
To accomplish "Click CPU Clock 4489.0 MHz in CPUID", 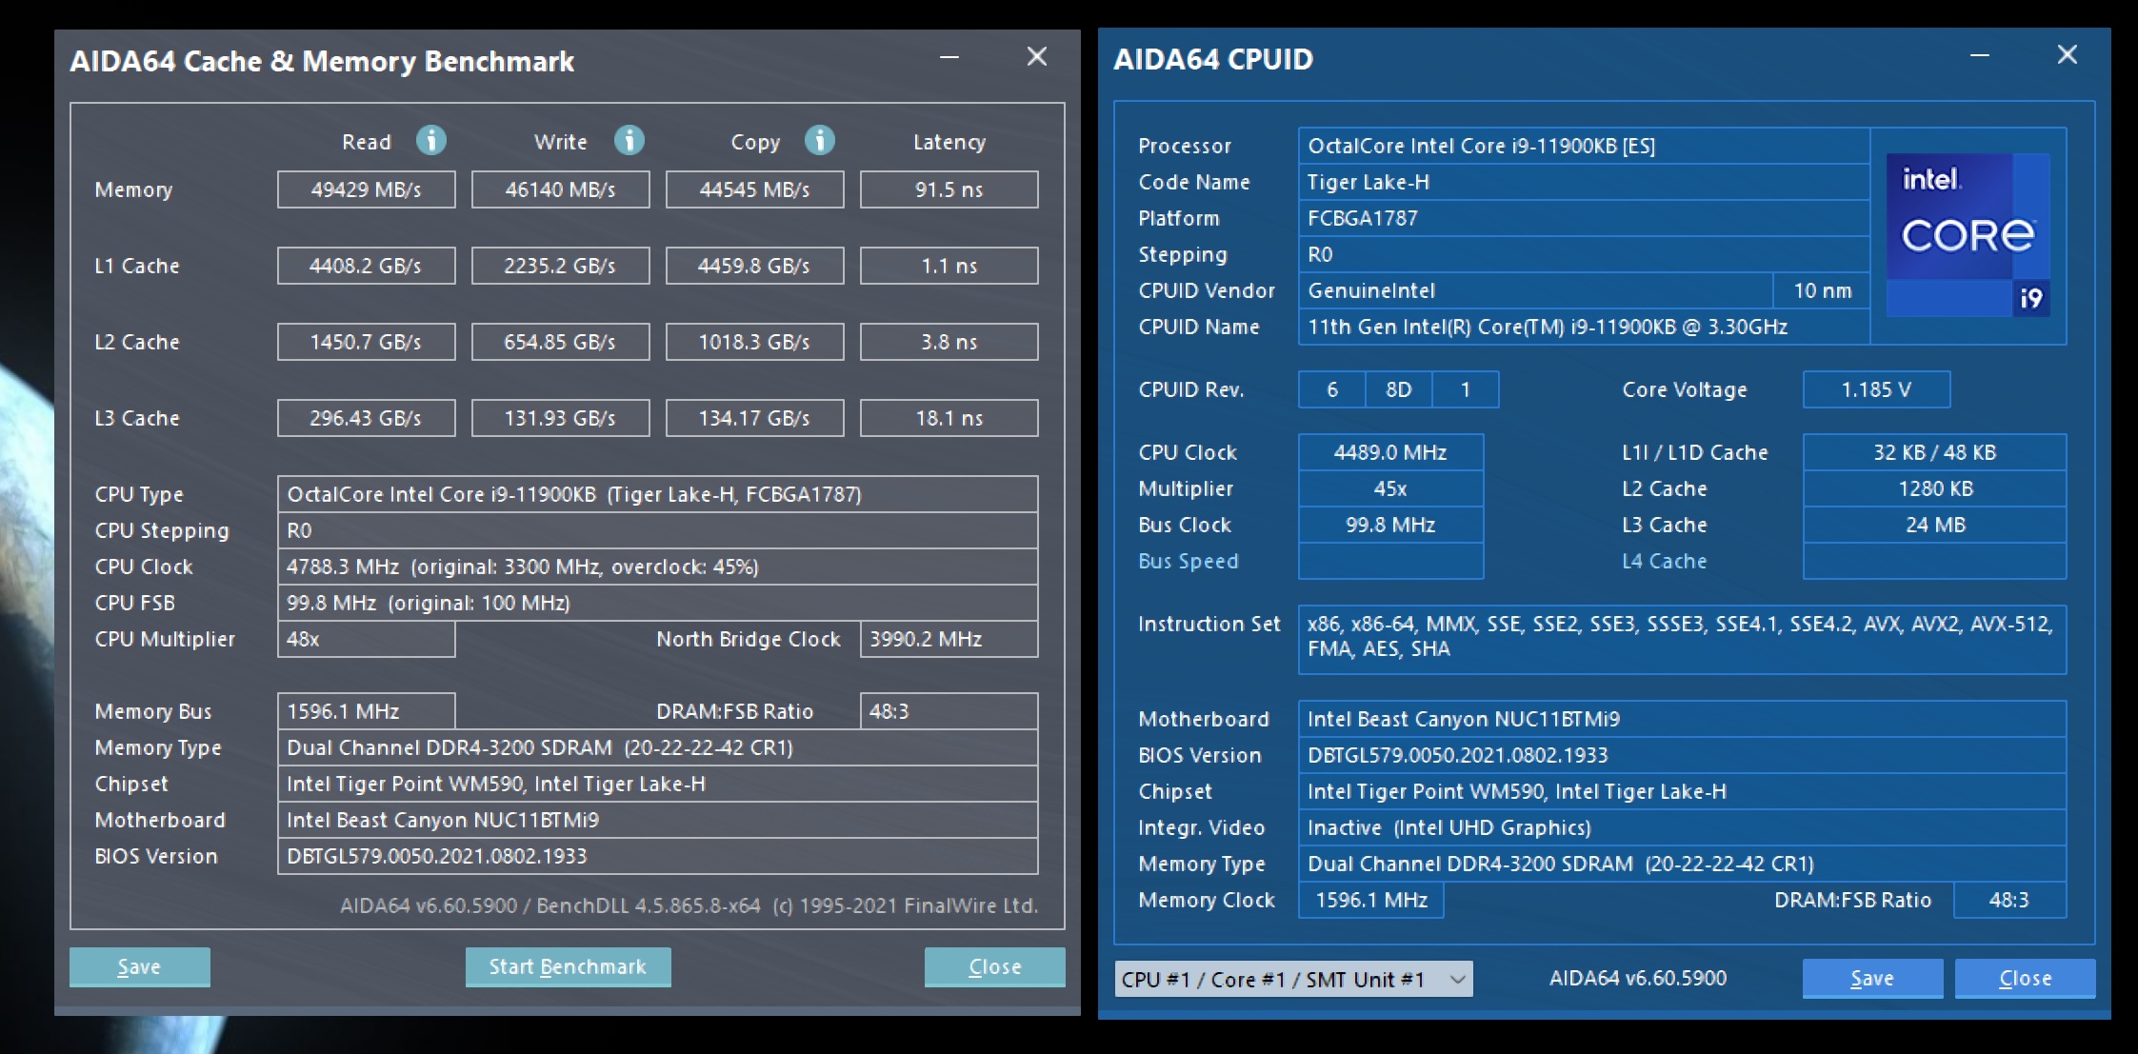I will click(1390, 452).
